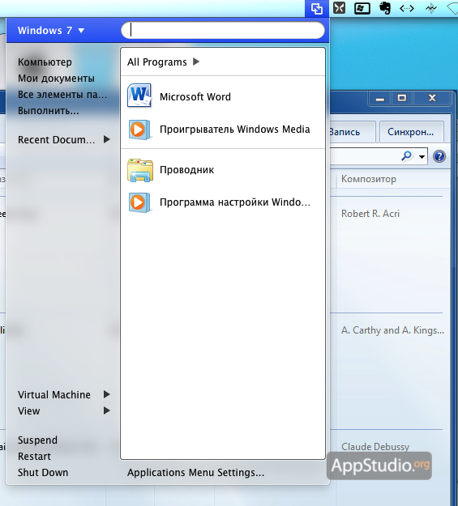The height and width of the screenshot is (506, 458).
Task: Click the Проигрыватель Windows Media play icon
Action: tap(139, 130)
